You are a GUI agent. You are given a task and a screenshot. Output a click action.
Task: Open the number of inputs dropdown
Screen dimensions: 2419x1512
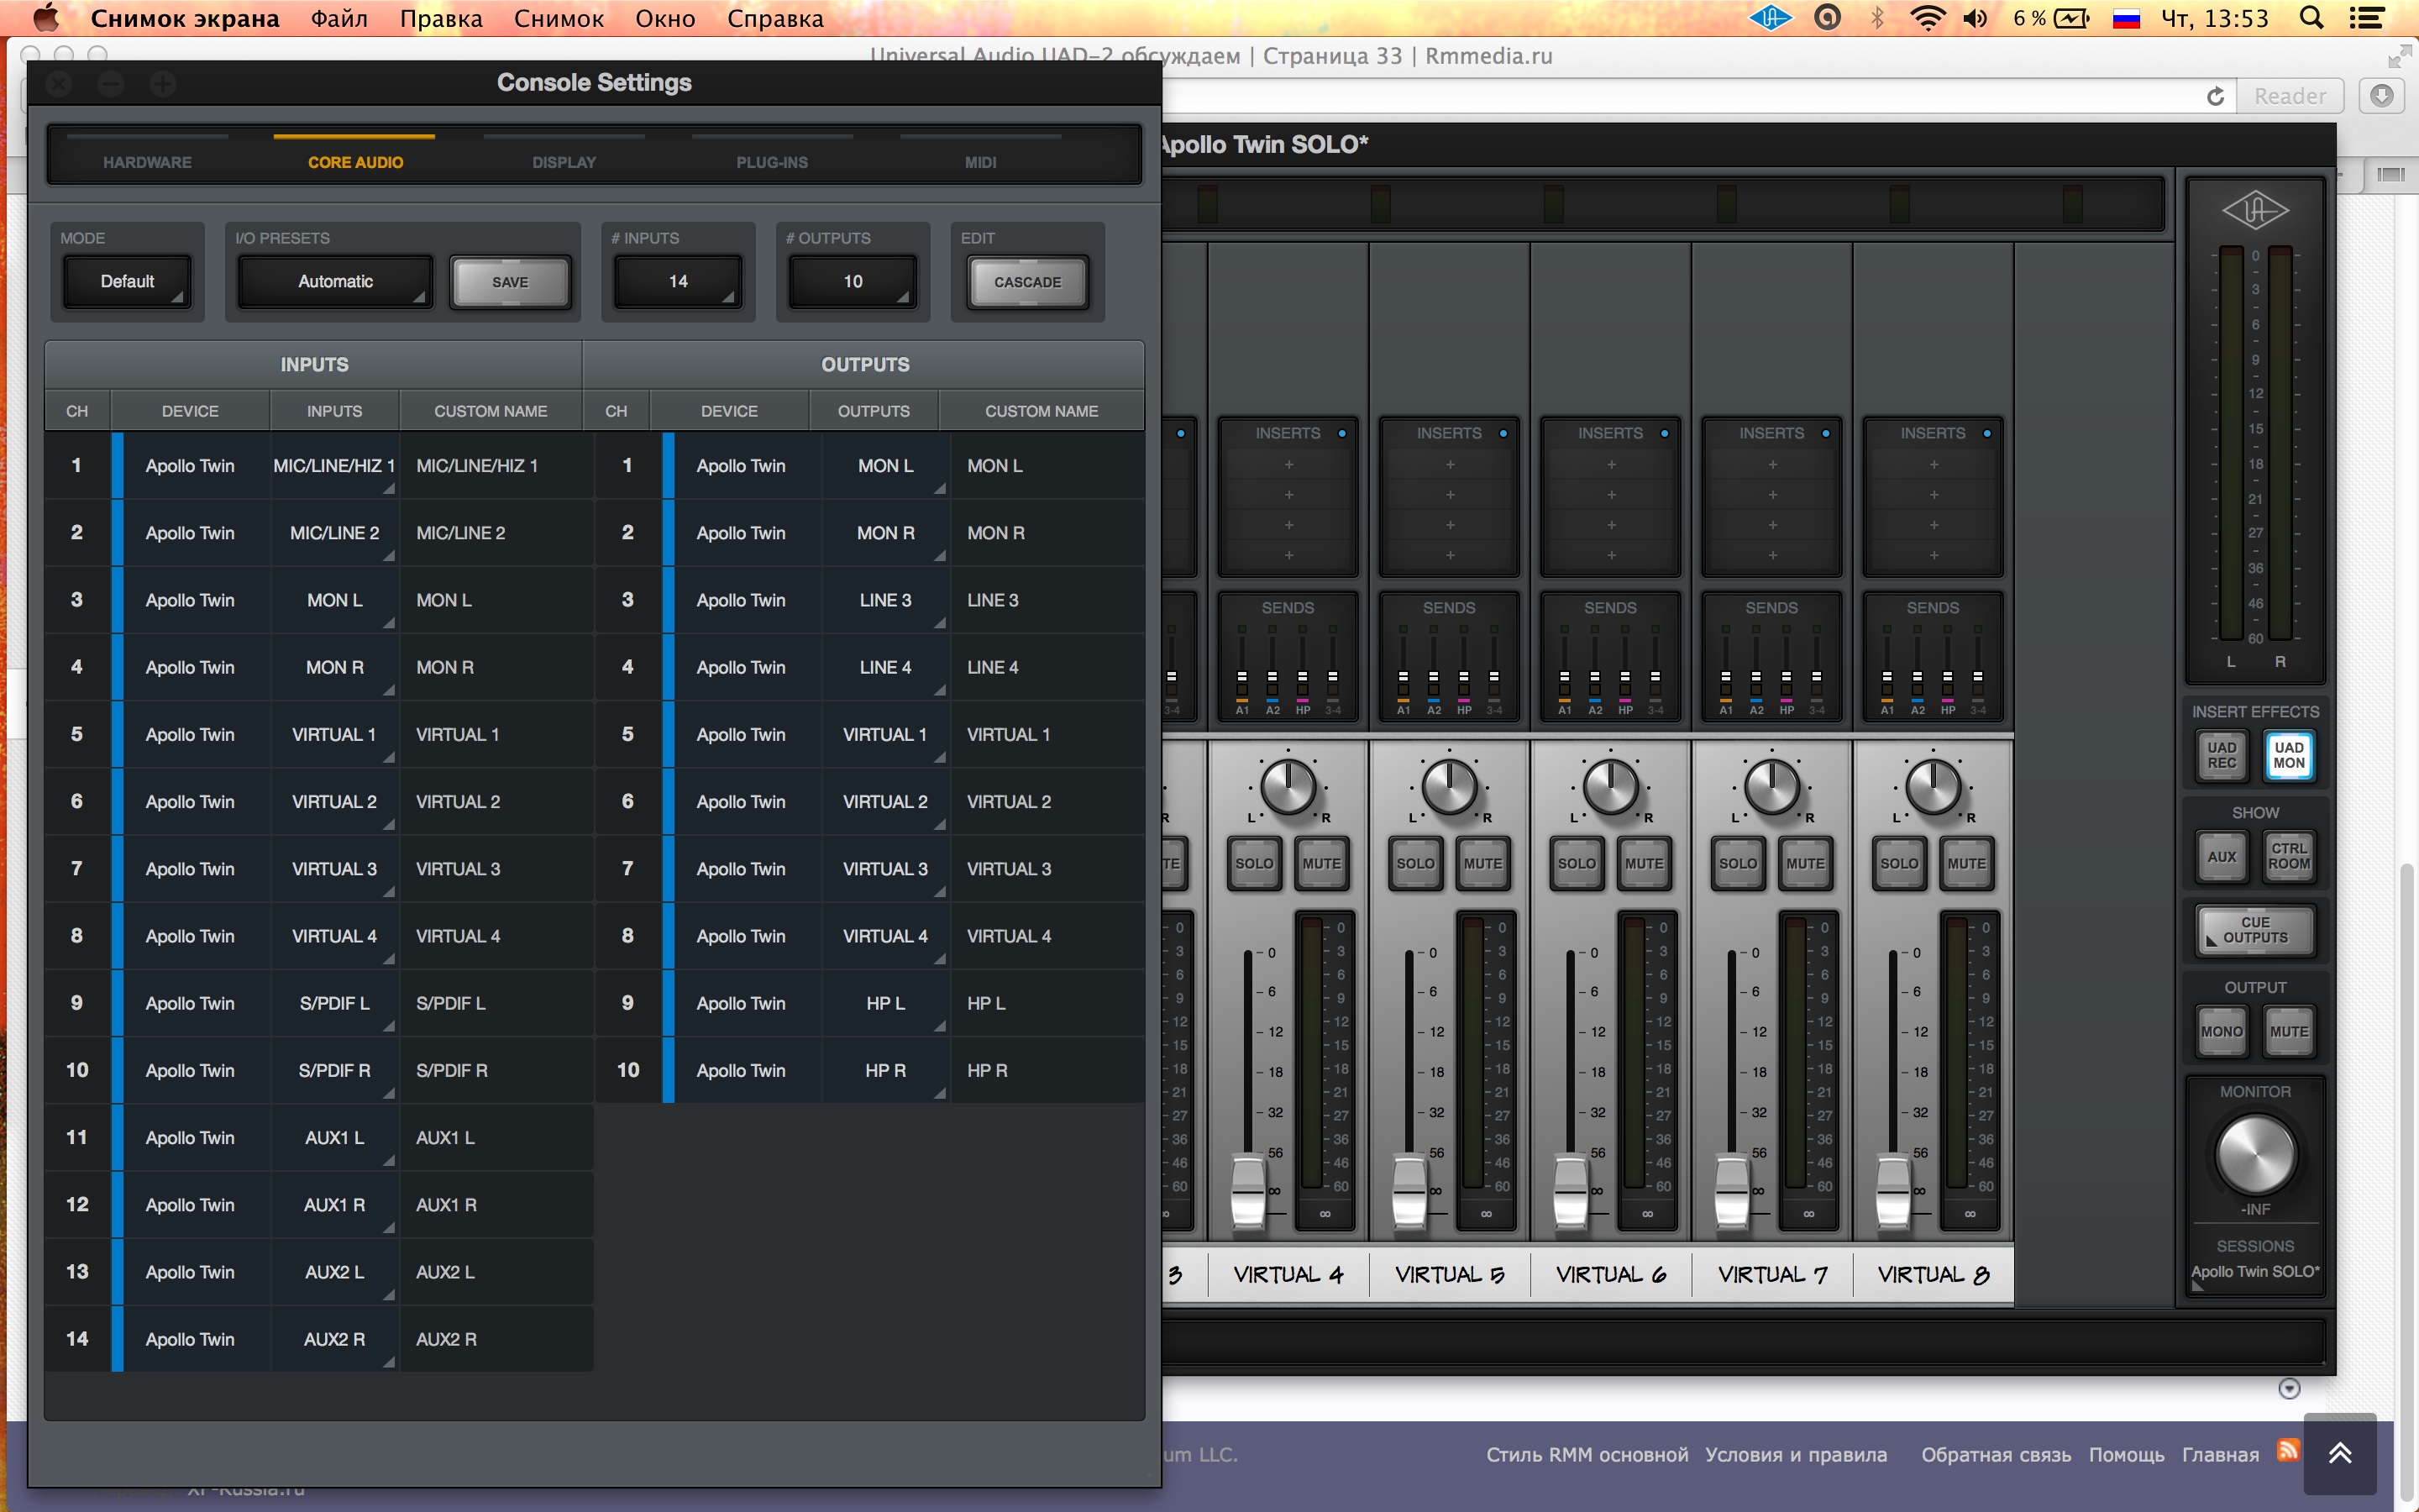(678, 282)
